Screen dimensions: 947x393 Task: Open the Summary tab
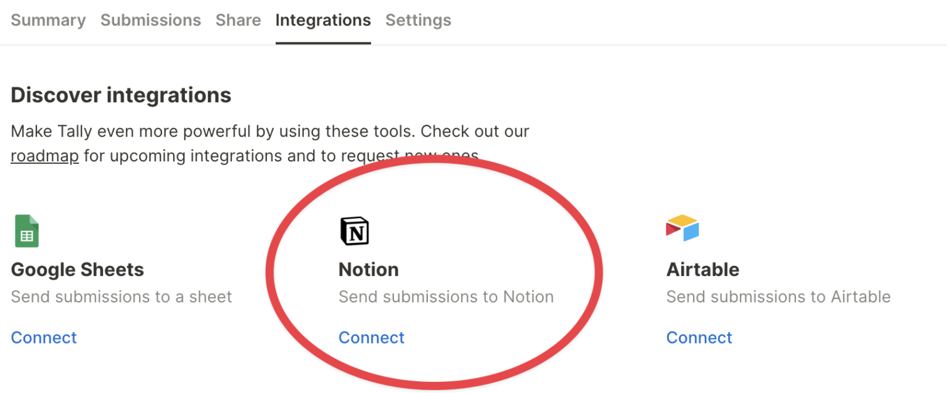coord(48,20)
